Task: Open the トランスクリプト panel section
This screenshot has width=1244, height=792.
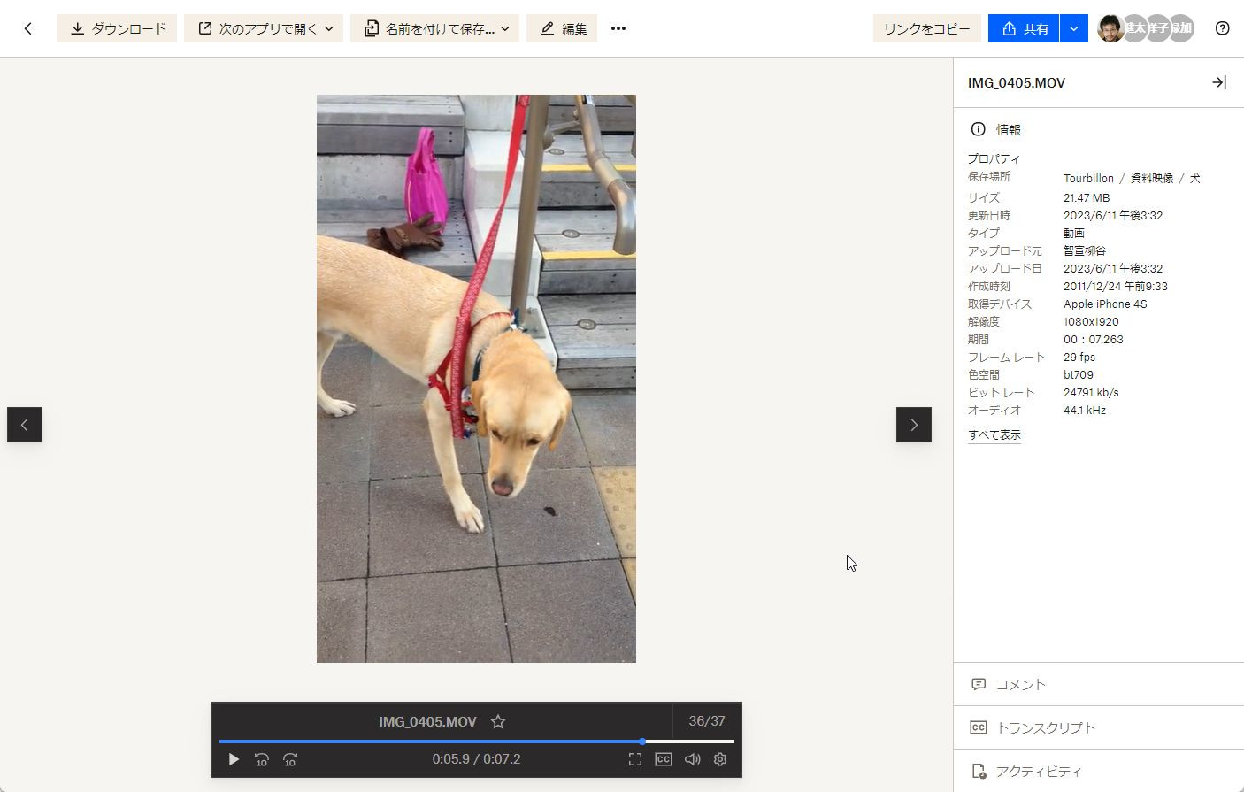Action: (x=1045, y=727)
